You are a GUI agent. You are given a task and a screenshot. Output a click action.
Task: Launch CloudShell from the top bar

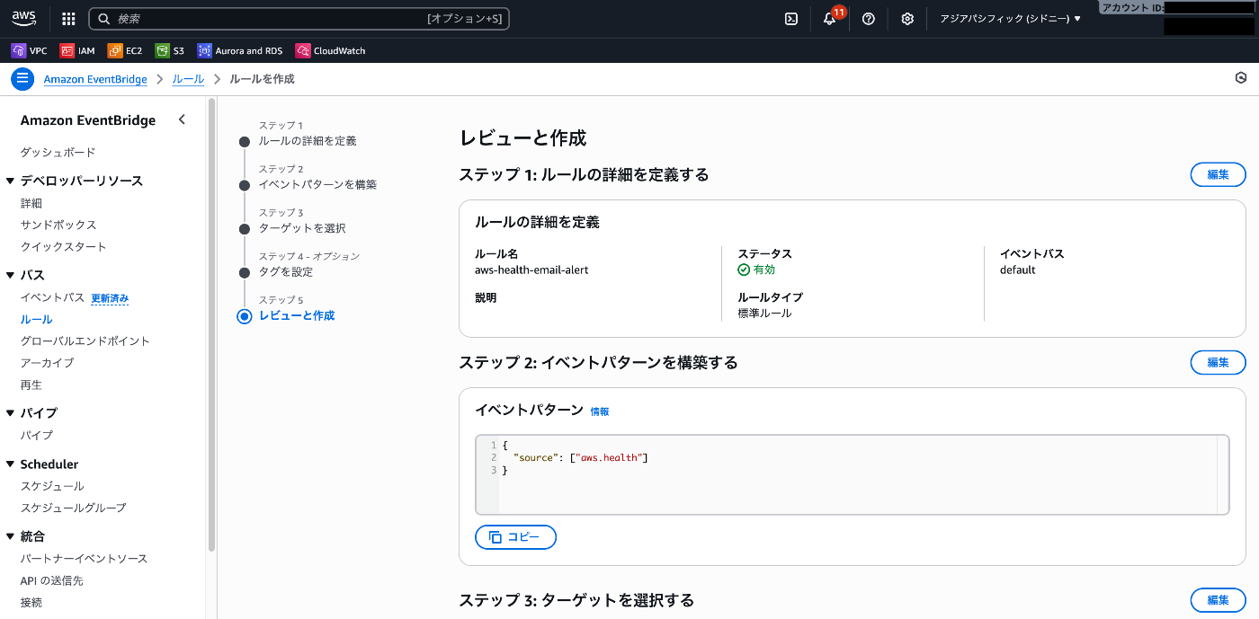coord(791,19)
